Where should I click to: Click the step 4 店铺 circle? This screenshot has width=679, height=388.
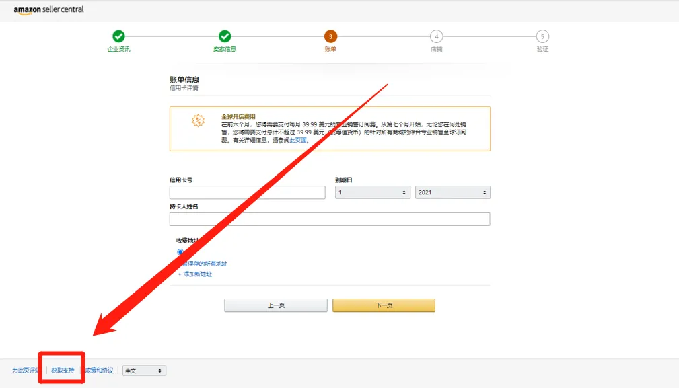point(436,36)
